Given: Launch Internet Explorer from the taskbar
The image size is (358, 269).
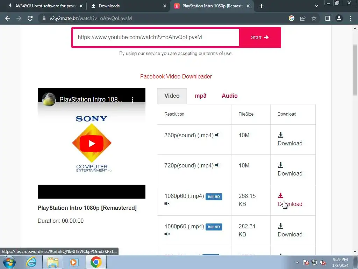Looking at the screenshot, I should point(31,262).
